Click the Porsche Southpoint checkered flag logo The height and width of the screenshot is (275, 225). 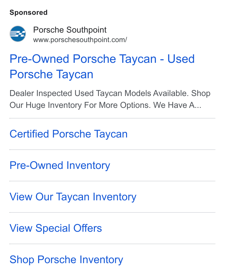coord(18,34)
